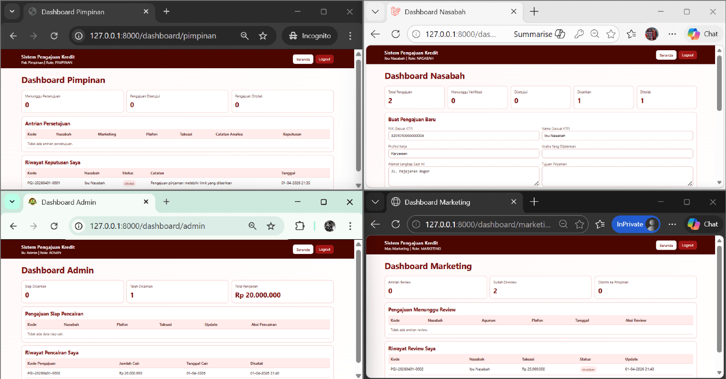Log out from the Dashboard Marketing page
This screenshot has width=726, height=379.
click(x=688, y=245)
